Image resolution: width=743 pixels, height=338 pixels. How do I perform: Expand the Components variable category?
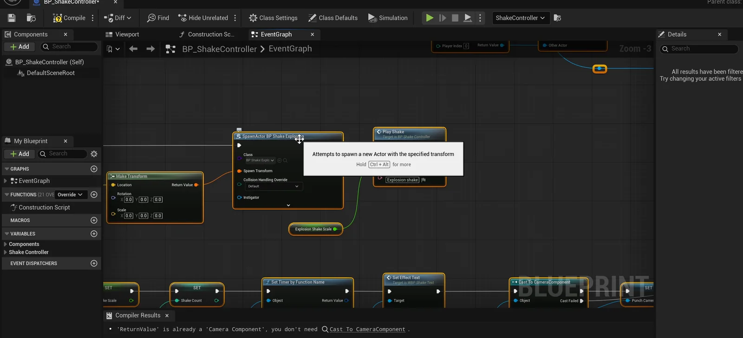[x=6, y=244]
